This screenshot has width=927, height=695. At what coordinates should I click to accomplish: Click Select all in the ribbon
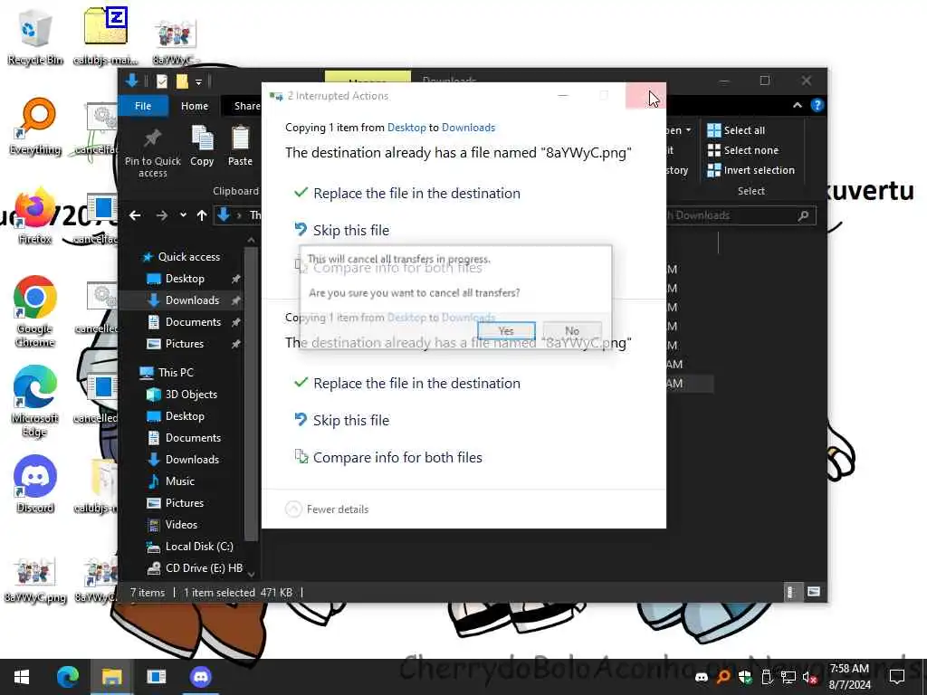pos(736,130)
